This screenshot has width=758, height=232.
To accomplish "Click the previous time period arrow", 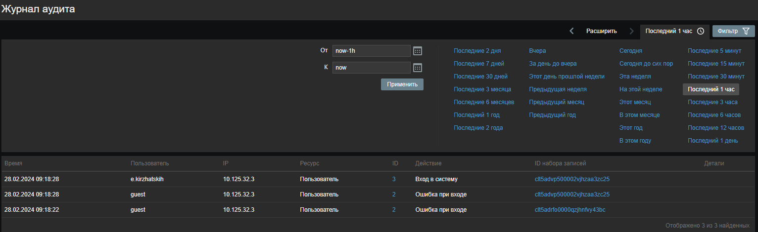I will 572,31.
